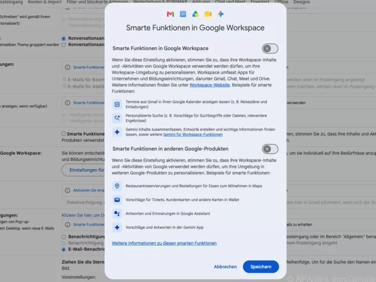The height and width of the screenshot is (282, 376).
Task: Click the Speichern button
Action: pos(261,267)
